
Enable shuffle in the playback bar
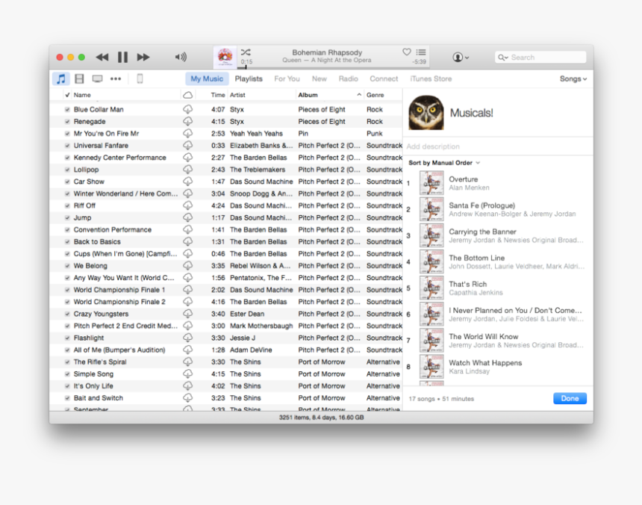tap(245, 53)
